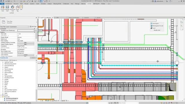Open the View Scale 1:25 dropdown
This screenshot has height=104, width=185.
coord(26,34)
